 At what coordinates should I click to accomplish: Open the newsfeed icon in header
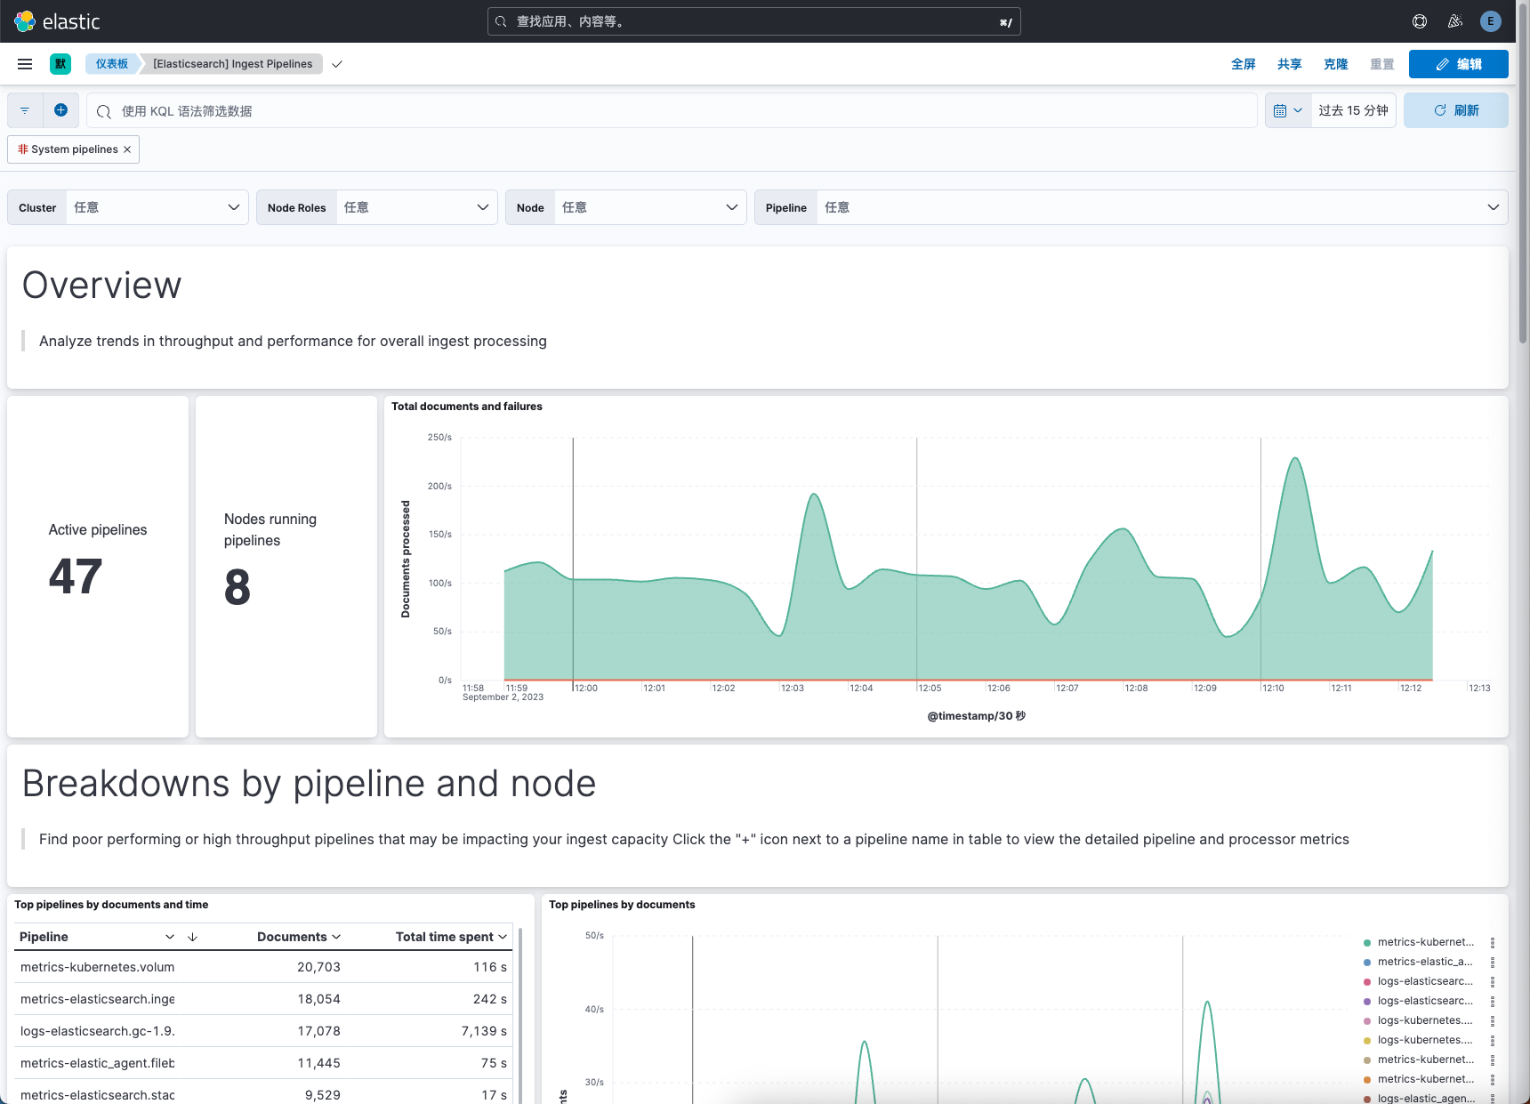1455,21
